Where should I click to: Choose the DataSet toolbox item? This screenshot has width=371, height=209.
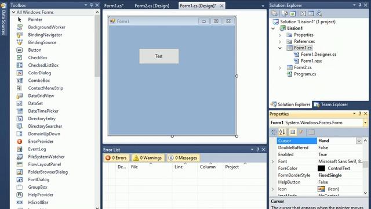pos(35,103)
